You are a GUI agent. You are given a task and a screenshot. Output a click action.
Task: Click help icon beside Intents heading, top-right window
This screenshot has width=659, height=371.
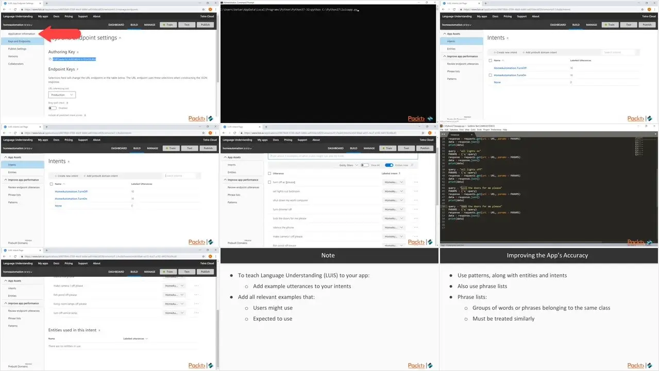coord(508,38)
